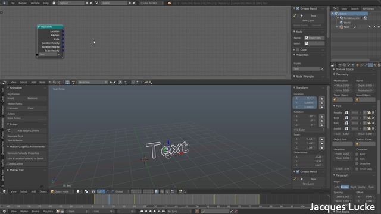The height and width of the screenshot is (214, 381).
Task: Collapse the Node Wrangler panel
Action: pos(294,77)
